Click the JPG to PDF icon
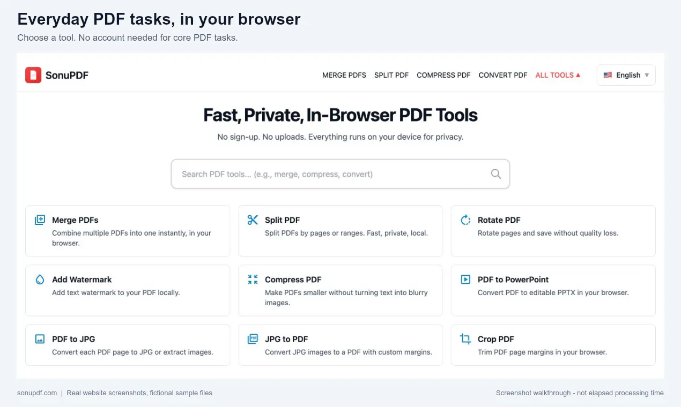Image resolution: width=681 pixels, height=407 pixels. click(253, 339)
